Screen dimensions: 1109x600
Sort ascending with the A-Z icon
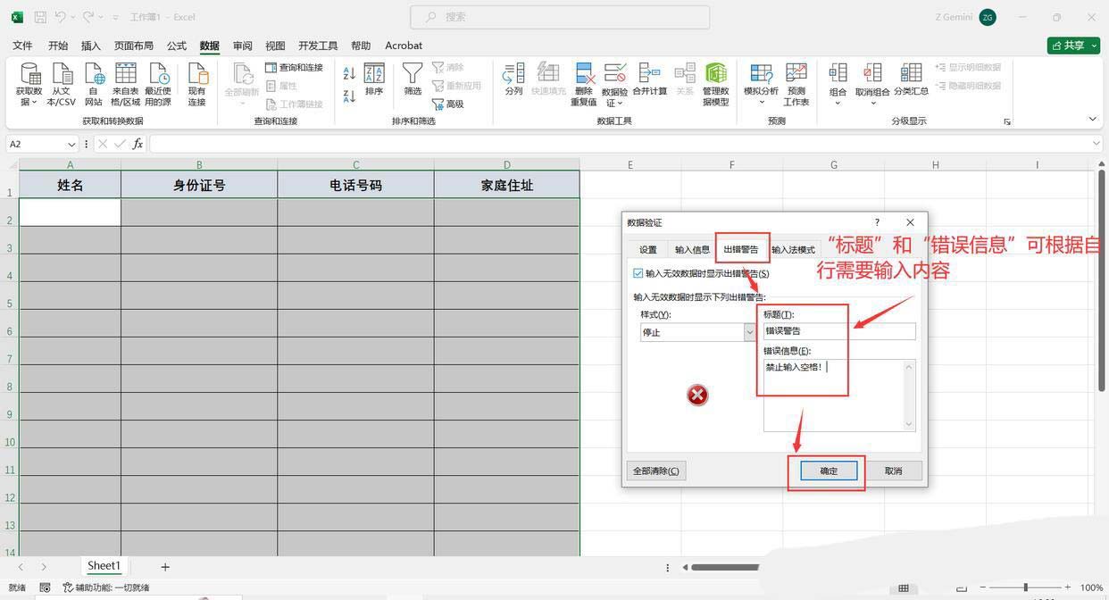point(349,73)
